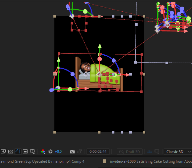The width and height of the screenshot is (192, 168).
Task: Click the tan label swatch beside invideo-ai-1080 tab
Action: coord(104,161)
